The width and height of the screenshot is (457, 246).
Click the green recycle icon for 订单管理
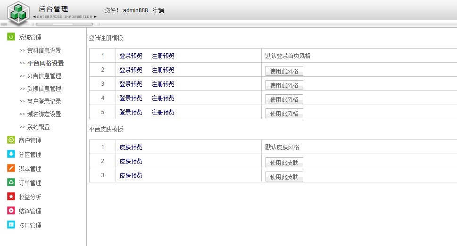11,182
